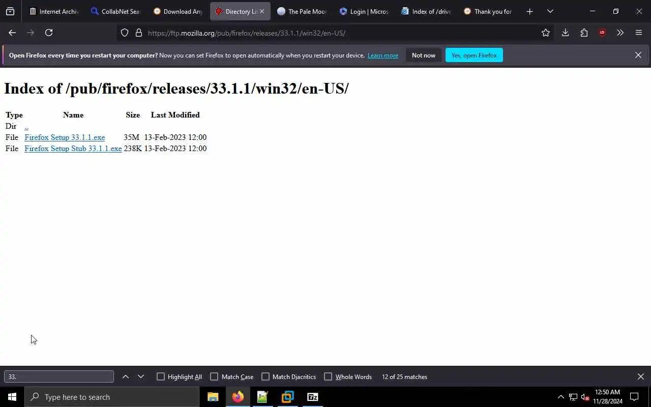Go back to previous page
This screenshot has width=651, height=407.
[x=12, y=33]
